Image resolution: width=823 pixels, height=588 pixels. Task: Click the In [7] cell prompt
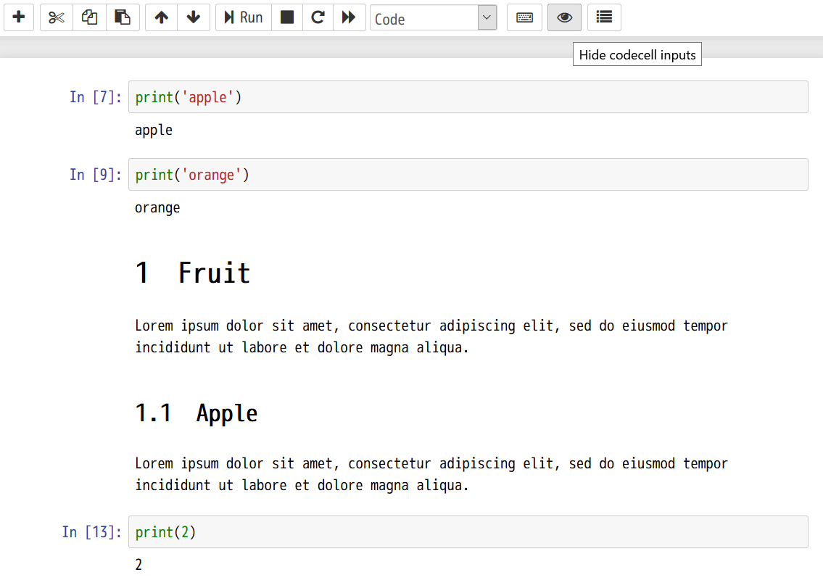(96, 97)
